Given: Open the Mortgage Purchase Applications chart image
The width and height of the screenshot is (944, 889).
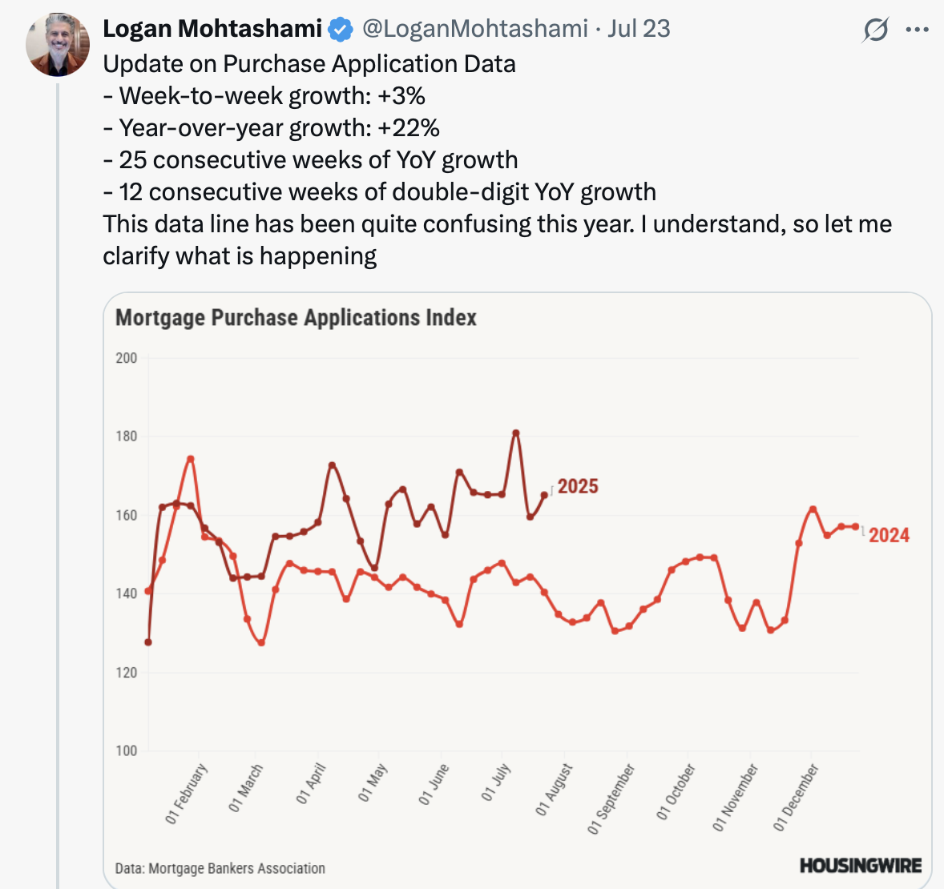Looking at the screenshot, I should pyautogui.click(x=518, y=591).
